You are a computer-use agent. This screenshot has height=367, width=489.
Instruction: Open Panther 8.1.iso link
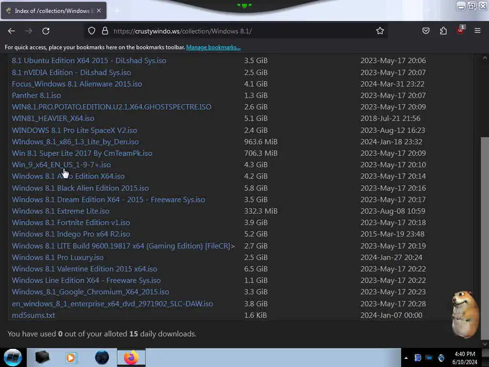36,96
